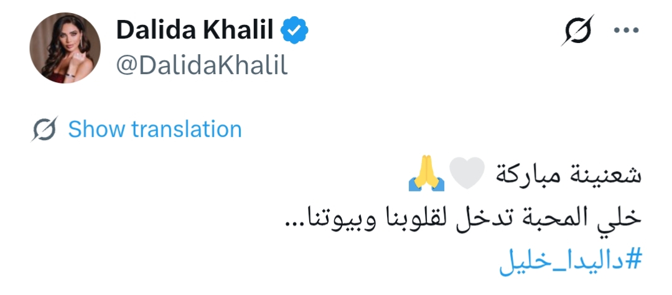Click the word خلي starting the second line

click(621, 218)
